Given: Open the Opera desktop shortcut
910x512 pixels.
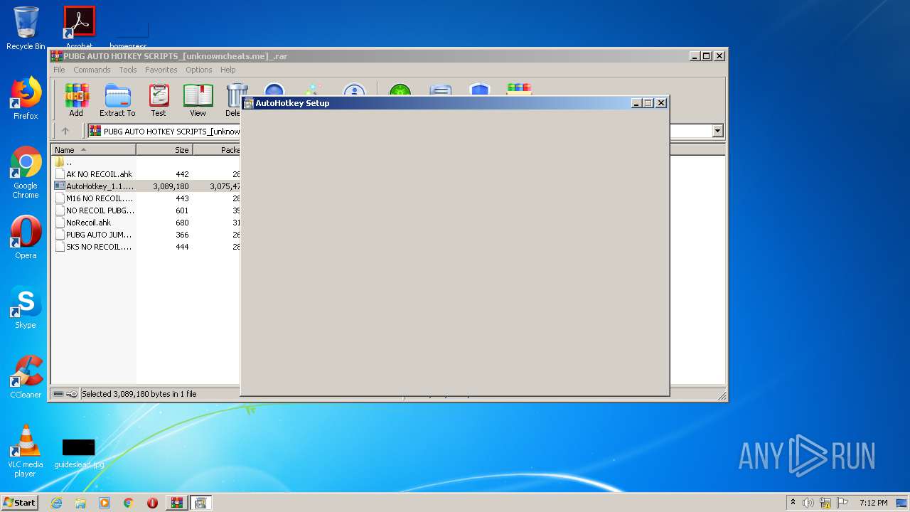Looking at the screenshot, I should click(x=26, y=238).
